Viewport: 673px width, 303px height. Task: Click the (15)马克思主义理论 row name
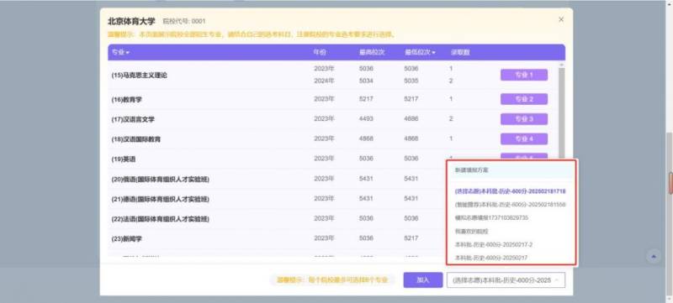click(140, 76)
